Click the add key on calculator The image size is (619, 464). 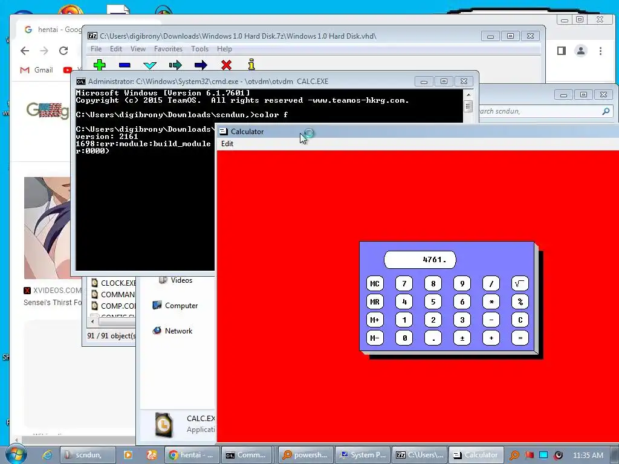tap(491, 338)
